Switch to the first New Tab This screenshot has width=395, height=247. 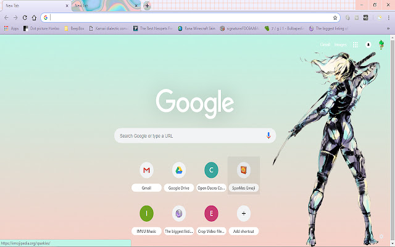point(34,6)
